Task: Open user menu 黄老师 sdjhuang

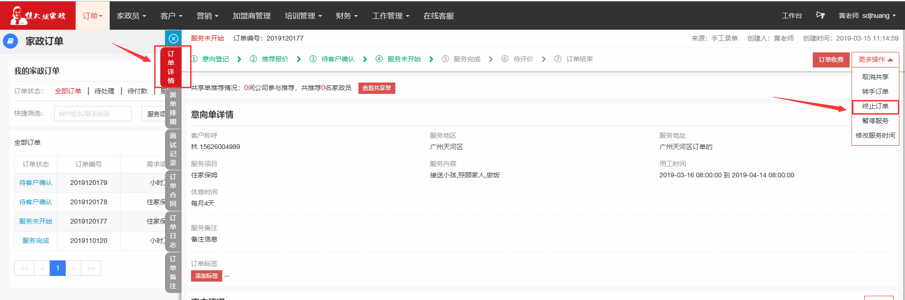Action: 867,16
